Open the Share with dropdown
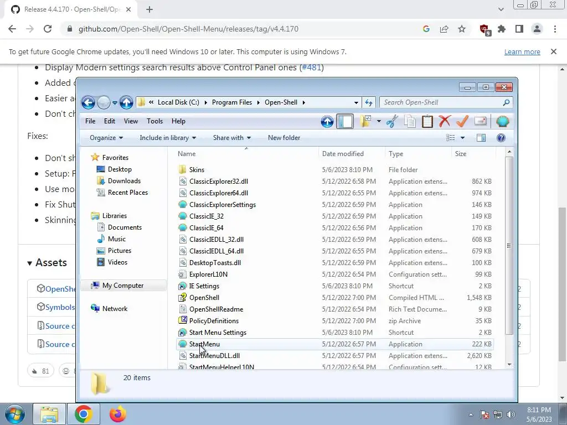Viewport: 567px width, 425px height. click(x=232, y=138)
